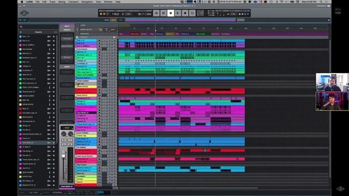Start playback with the Play button

pyautogui.click(x=178, y=13)
